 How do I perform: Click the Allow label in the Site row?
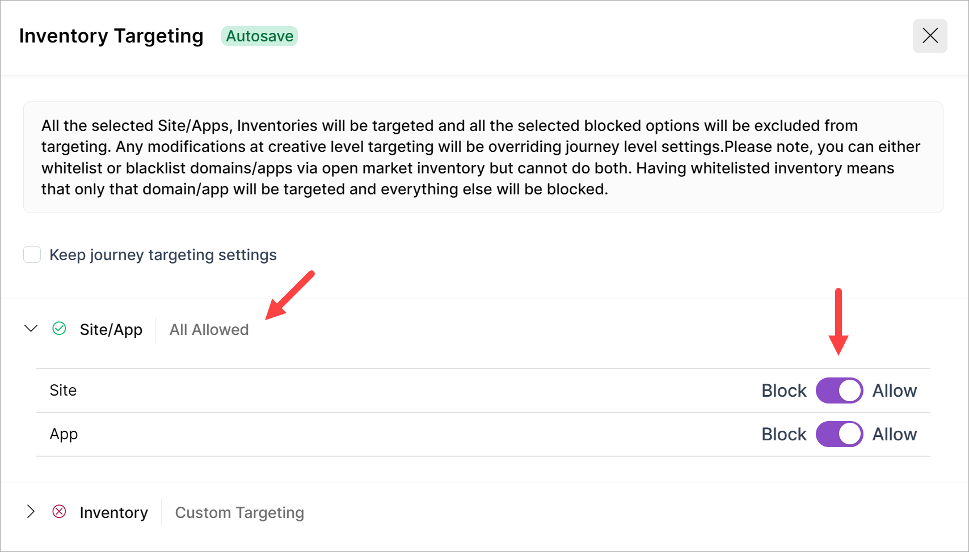[894, 390]
